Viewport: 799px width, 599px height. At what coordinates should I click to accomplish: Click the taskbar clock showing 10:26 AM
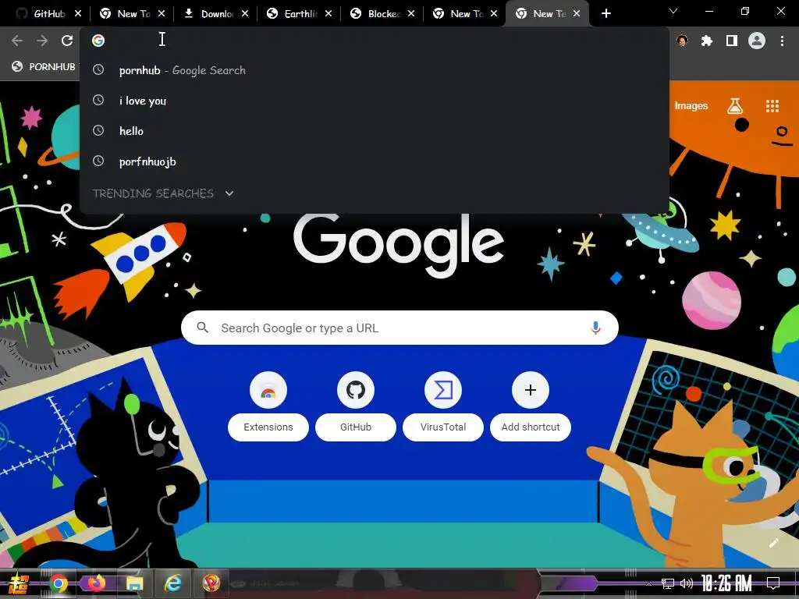726,583
